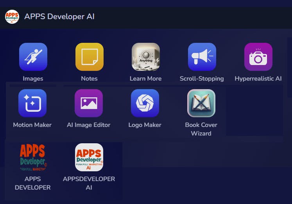Open the Hyperrealistic AI camera icon
Viewport: 292px width, 204px height.
(x=258, y=57)
